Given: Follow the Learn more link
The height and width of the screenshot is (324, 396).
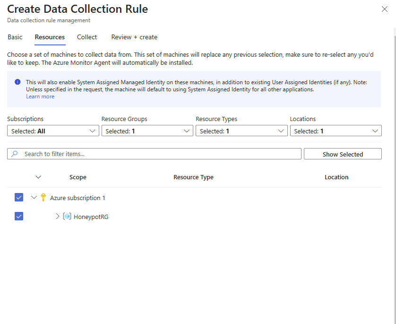Looking at the screenshot, I should point(40,96).
